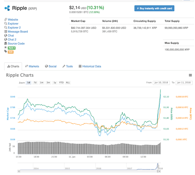The image size is (195, 175).
Task: Click the lightning bolt icon on buy button
Action: pos(138,8)
